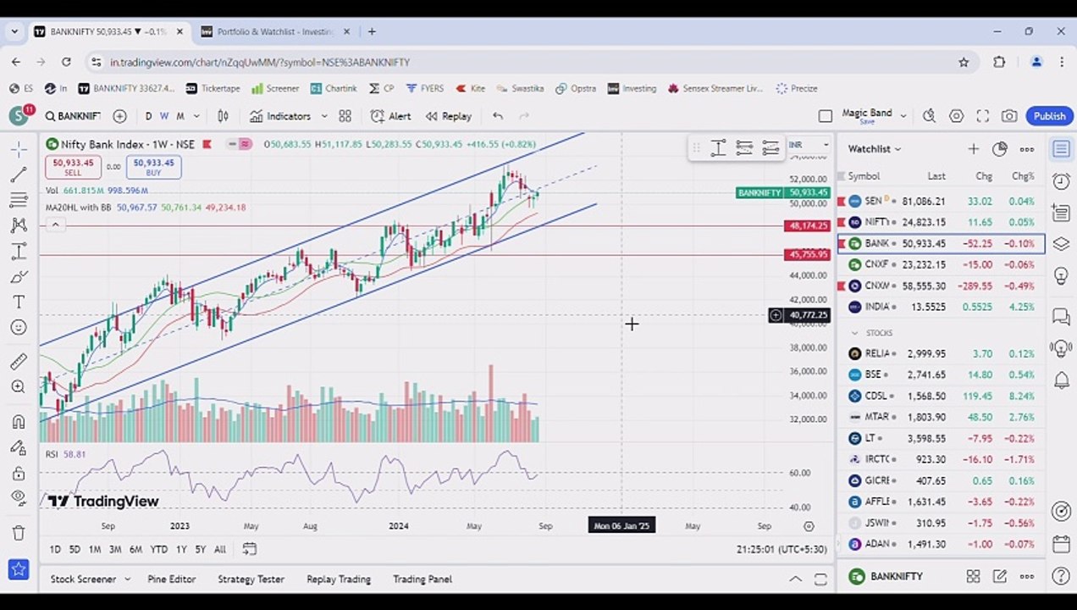Open the Fibonacci and gann tools
Image resolution: width=1077 pixels, height=610 pixels.
(19, 200)
